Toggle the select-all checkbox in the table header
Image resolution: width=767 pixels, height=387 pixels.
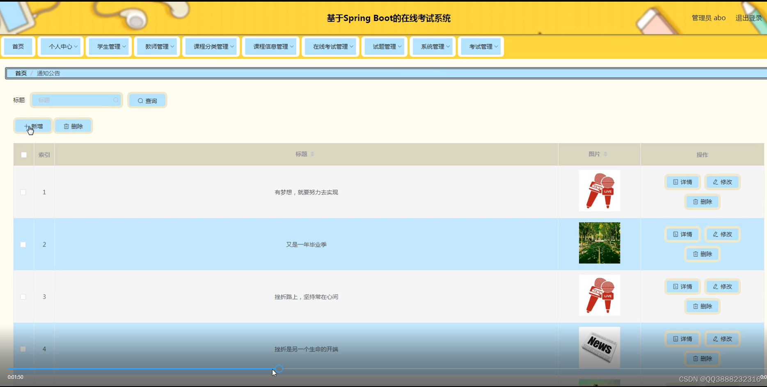point(24,155)
